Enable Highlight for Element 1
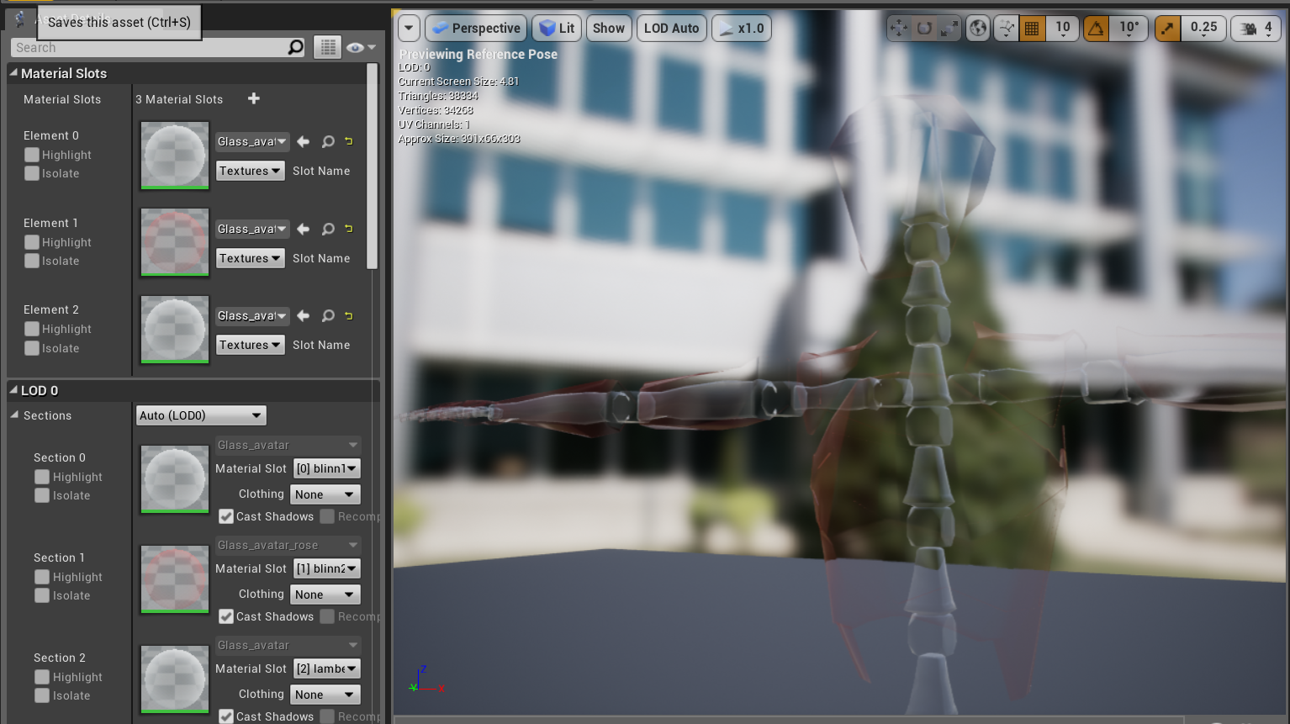 pyautogui.click(x=32, y=242)
